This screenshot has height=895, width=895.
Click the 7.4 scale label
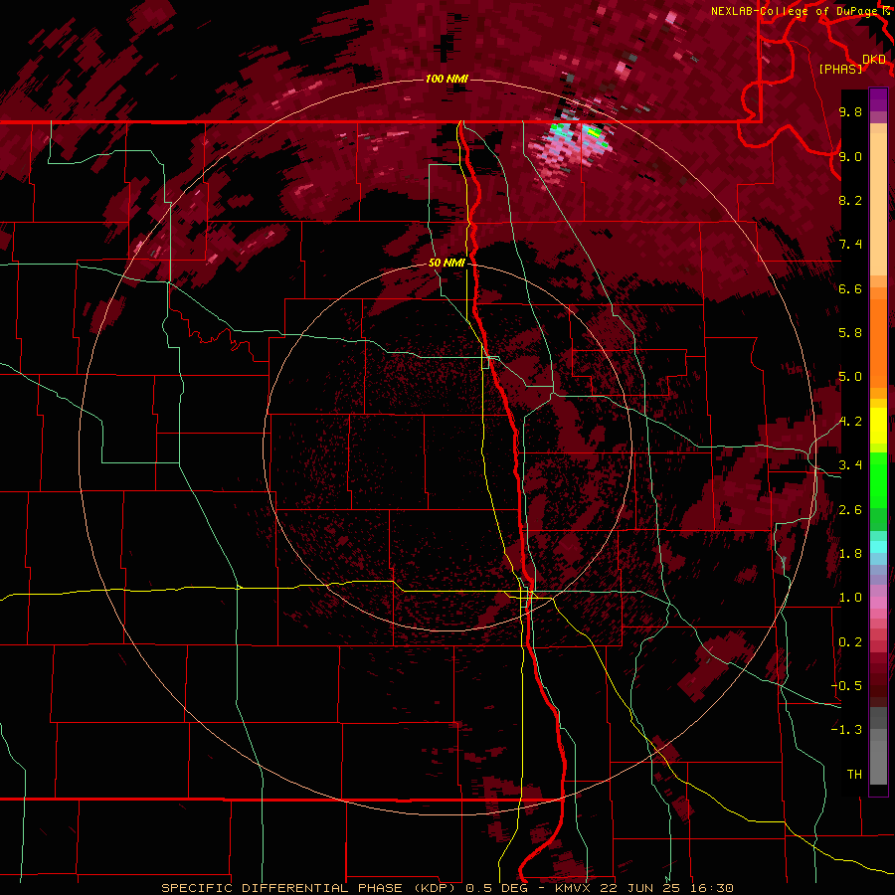click(x=850, y=245)
